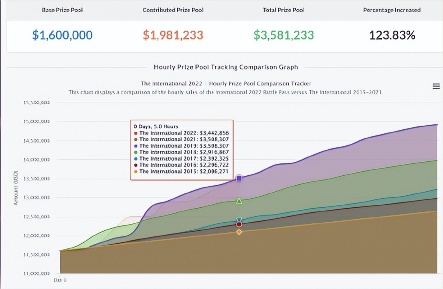
Task: Click the Hourly Prize Pool Tracking heading
Action: coord(226,67)
